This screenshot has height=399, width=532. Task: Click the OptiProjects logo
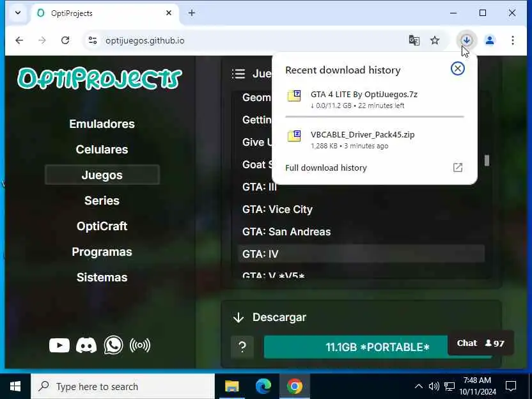click(x=99, y=78)
